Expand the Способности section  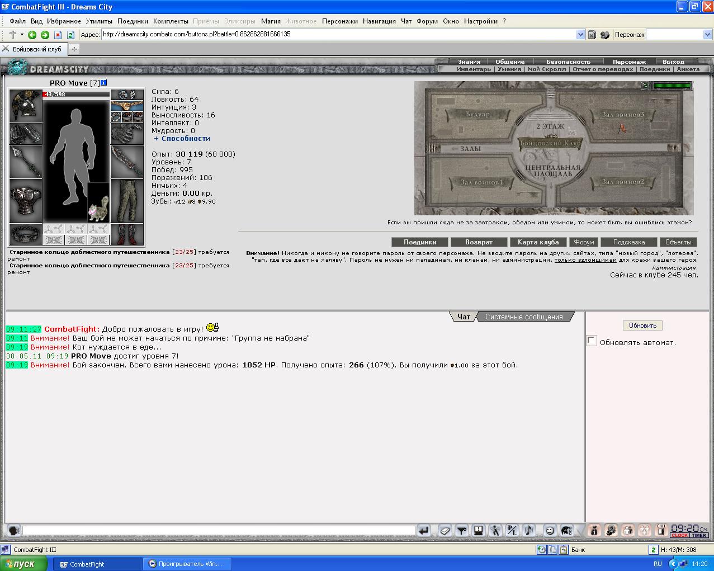(x=182, y=138)
